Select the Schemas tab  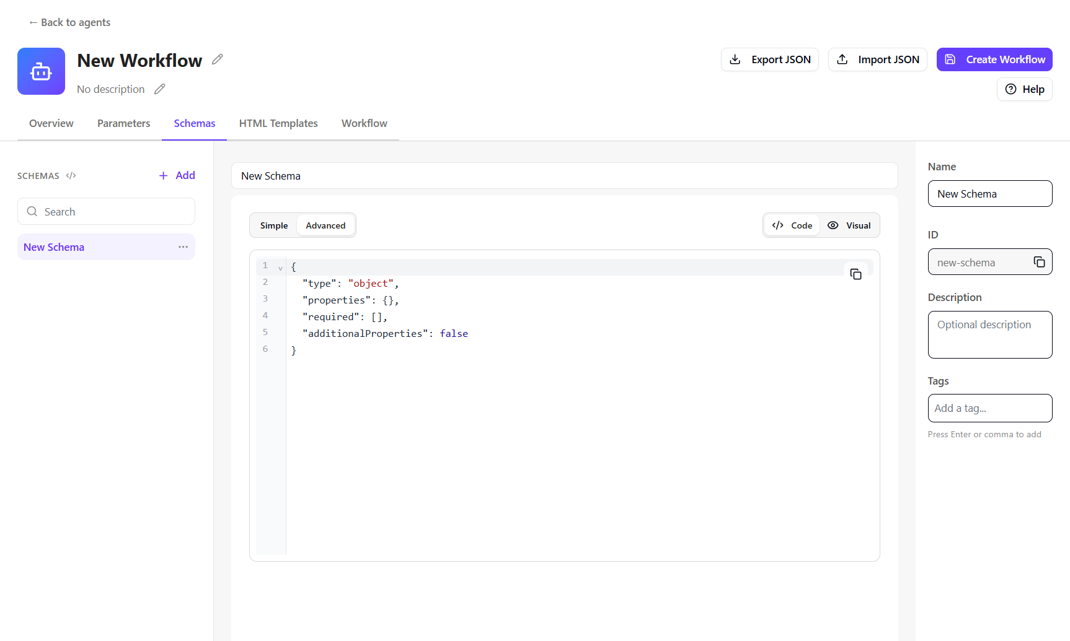pyautogui.click(x=195, y=123)
